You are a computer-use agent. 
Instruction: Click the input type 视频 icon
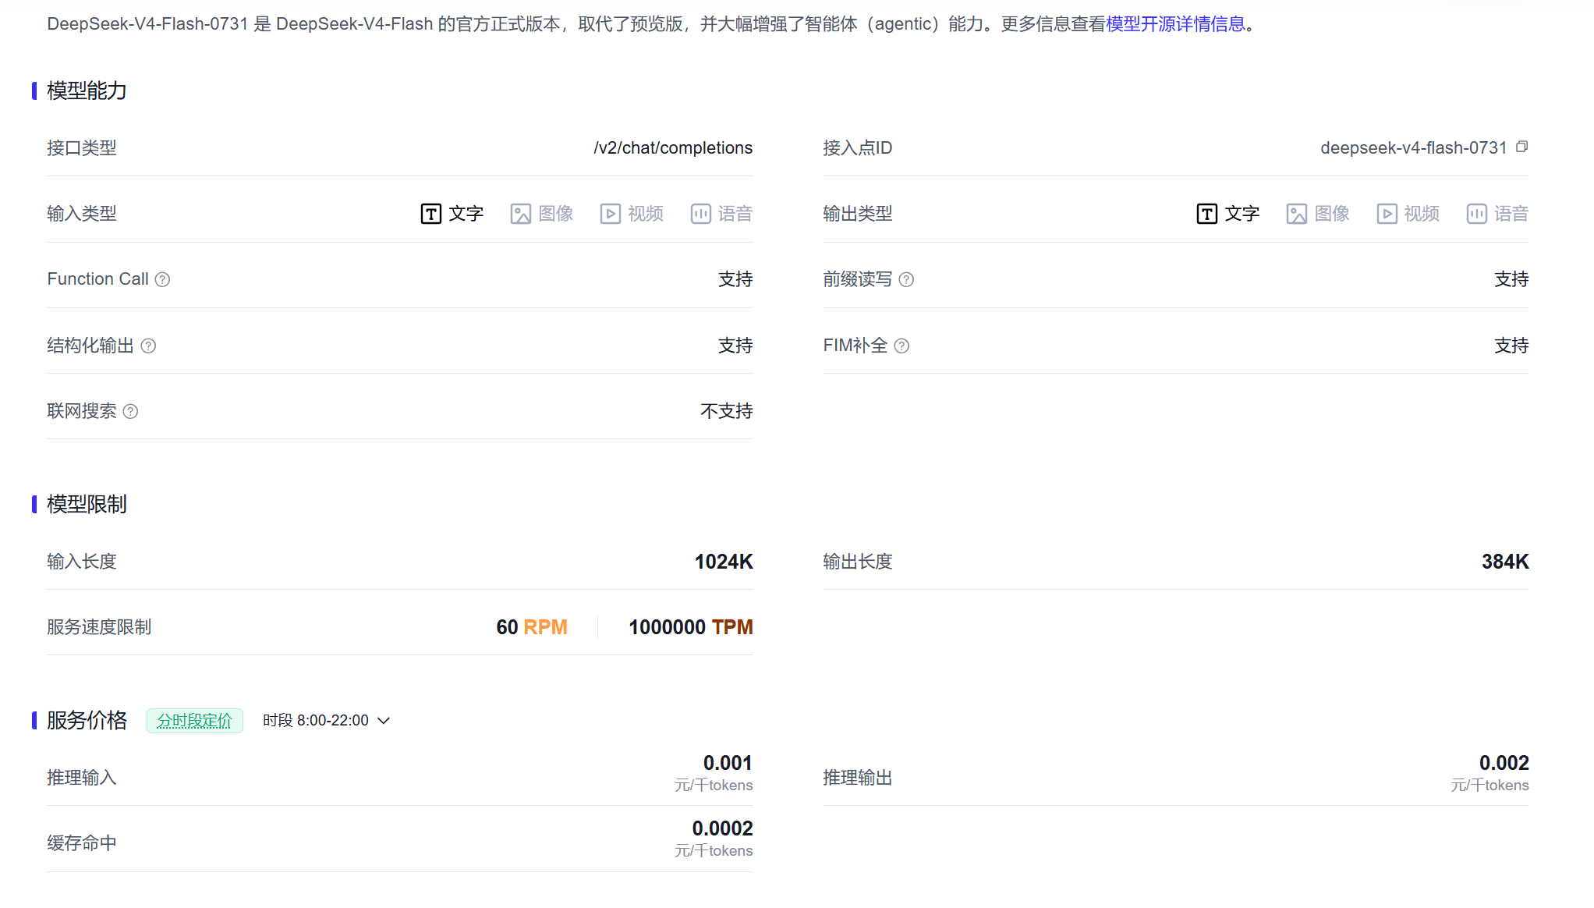611,214
